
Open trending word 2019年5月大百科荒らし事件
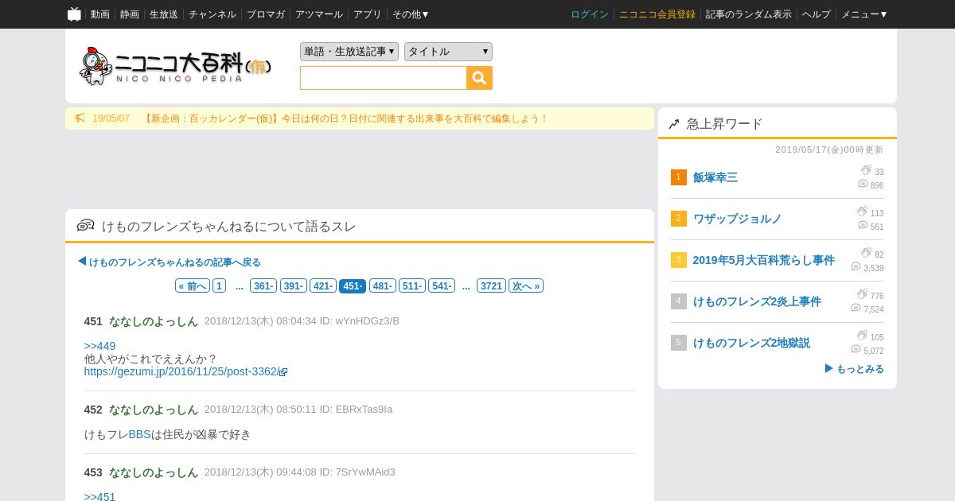click(x=764, y=260)
